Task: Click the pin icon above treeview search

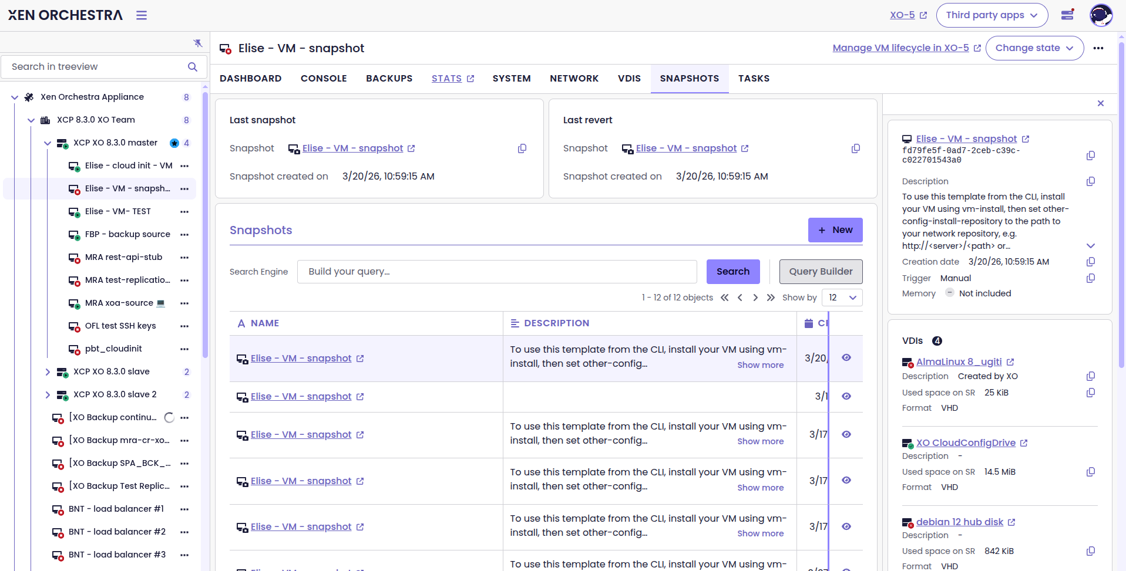Action: tap(198, 43)
